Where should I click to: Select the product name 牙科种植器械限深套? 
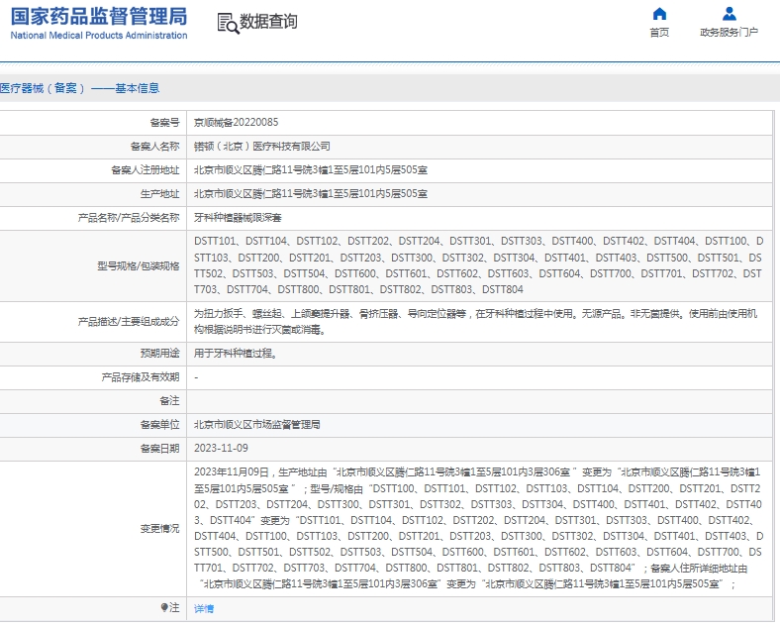point(238,218)
